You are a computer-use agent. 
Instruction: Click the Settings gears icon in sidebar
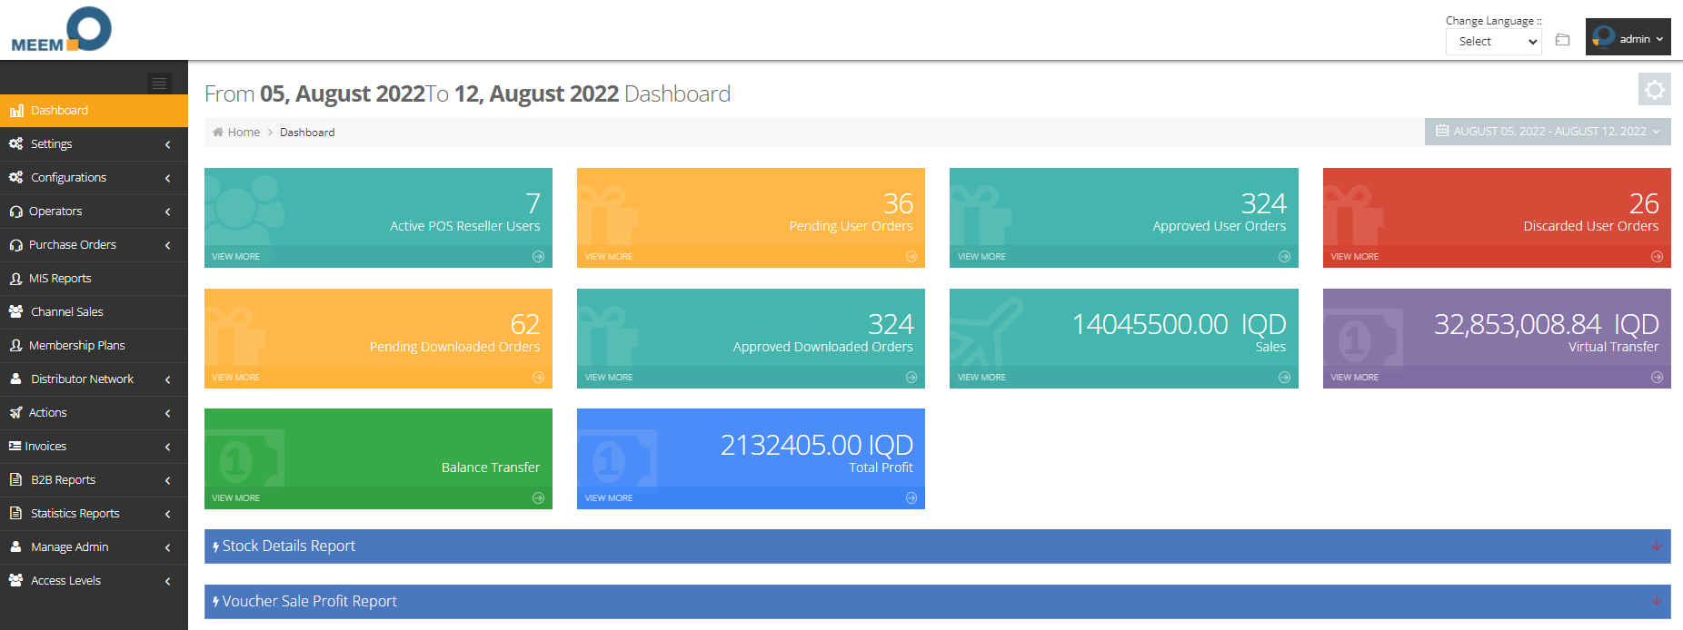[x=16, y=144]
